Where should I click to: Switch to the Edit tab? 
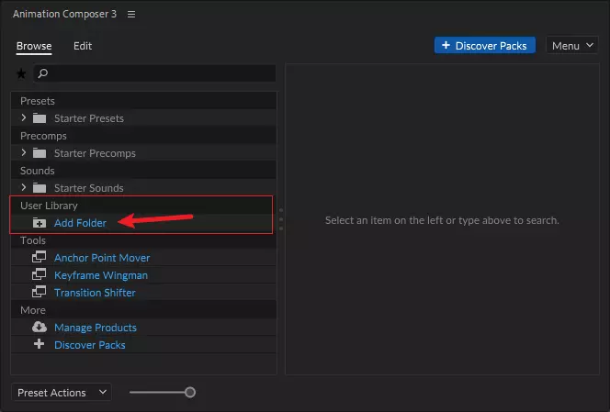coord(83,46)
